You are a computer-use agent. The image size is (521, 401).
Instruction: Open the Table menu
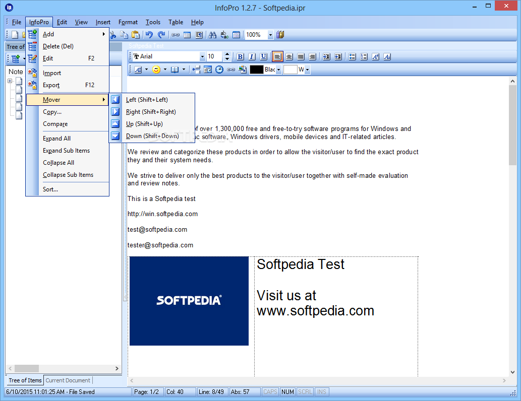(176, 22)
